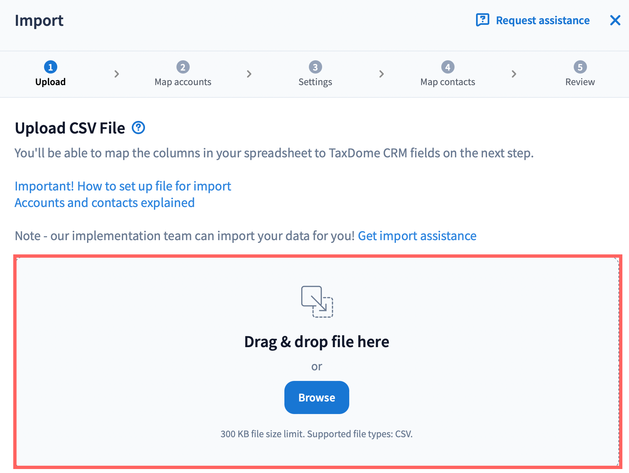Jump to the Map contacts step label

click(448, 82)
